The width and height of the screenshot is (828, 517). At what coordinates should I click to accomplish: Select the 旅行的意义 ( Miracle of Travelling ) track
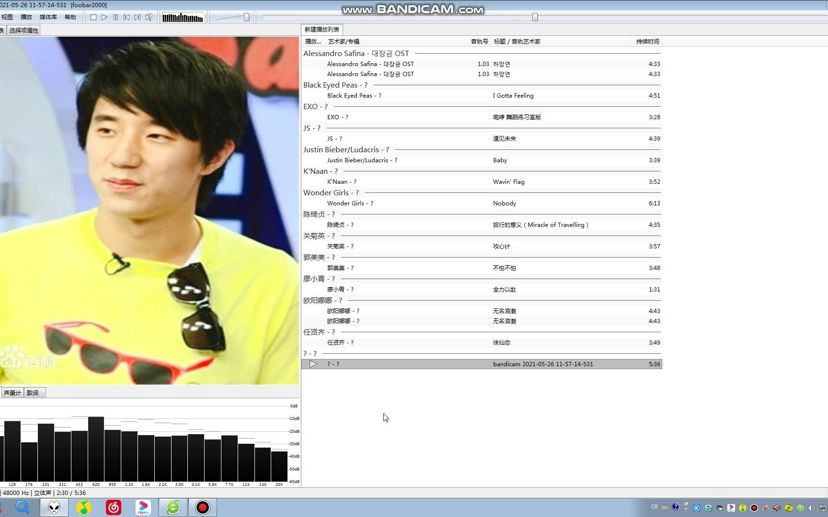(x=482, y=225)
